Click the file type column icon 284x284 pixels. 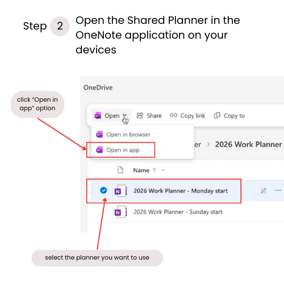(x=120, y=170)
